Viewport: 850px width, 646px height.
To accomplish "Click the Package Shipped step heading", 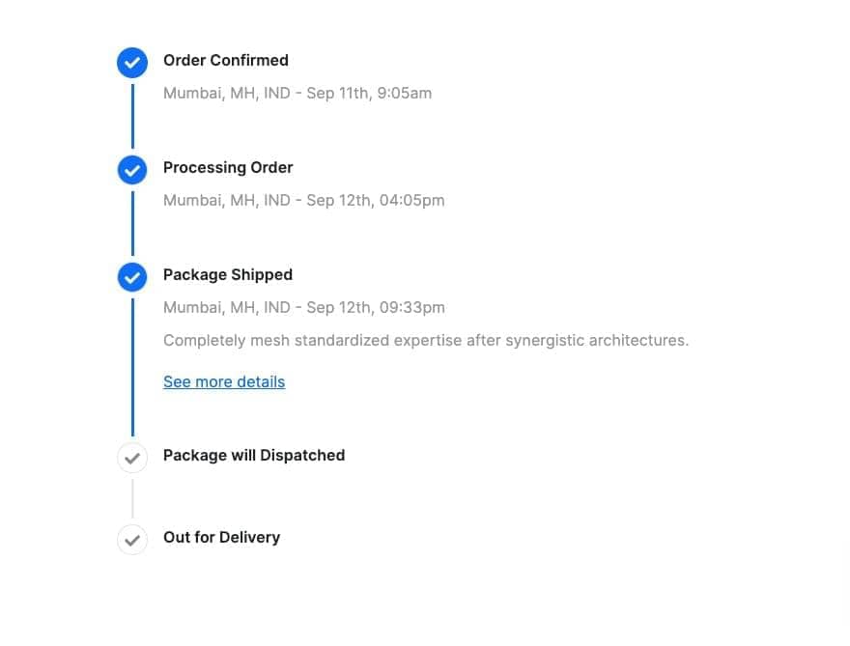I will [x=228, y=274].
